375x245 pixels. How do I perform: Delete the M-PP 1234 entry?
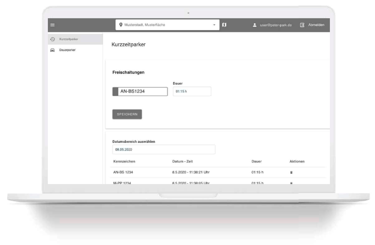tap(291, 183)
